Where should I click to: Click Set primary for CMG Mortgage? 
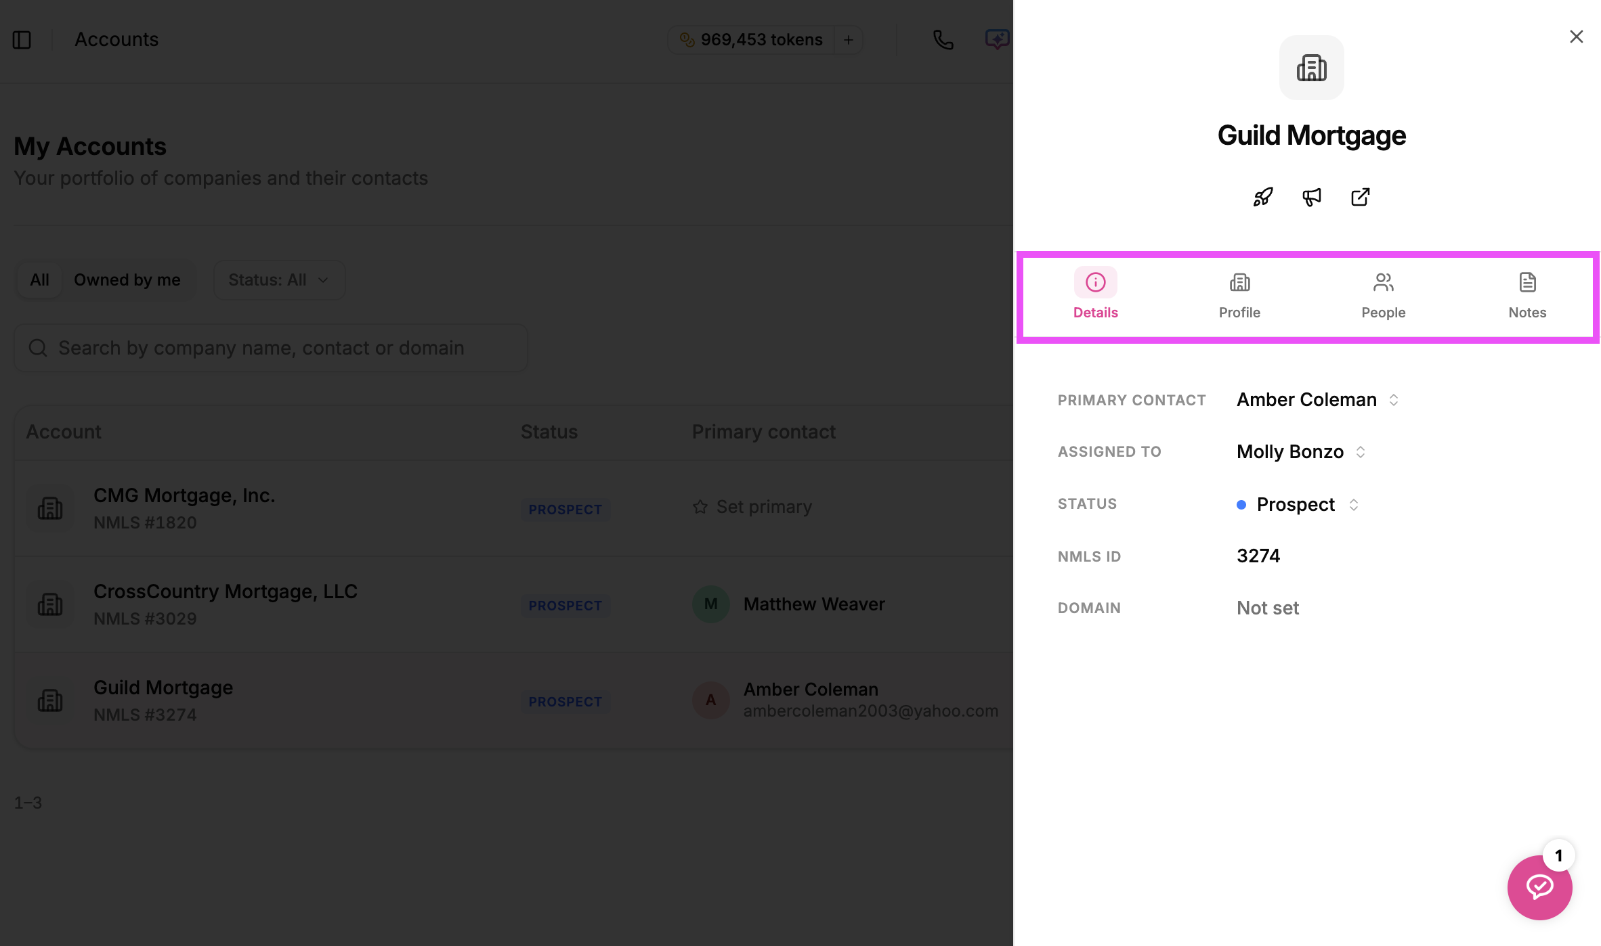[x=752, y=507]
